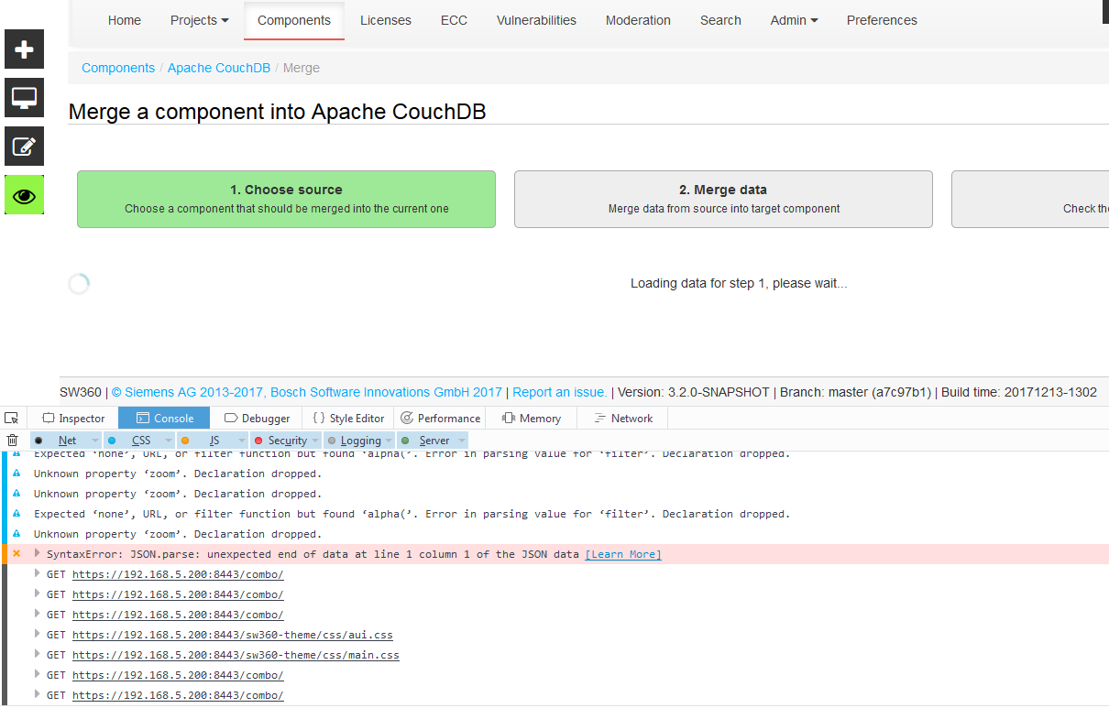Click the green eye preview icon
This screenshot has height=708, width=1109.
24,194
